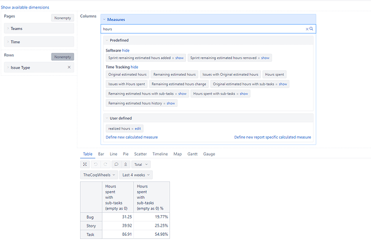
Task: Select the Story row header
Action: (91, 226)
